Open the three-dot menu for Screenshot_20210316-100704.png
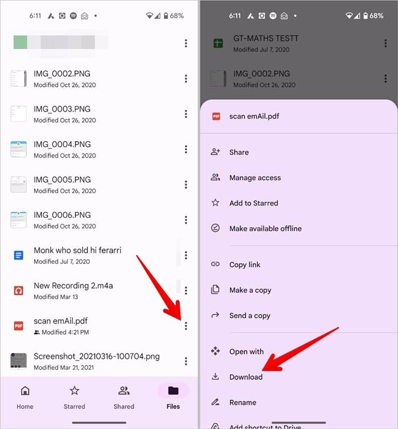Screen dimensions: 398x429 point(186,361)
